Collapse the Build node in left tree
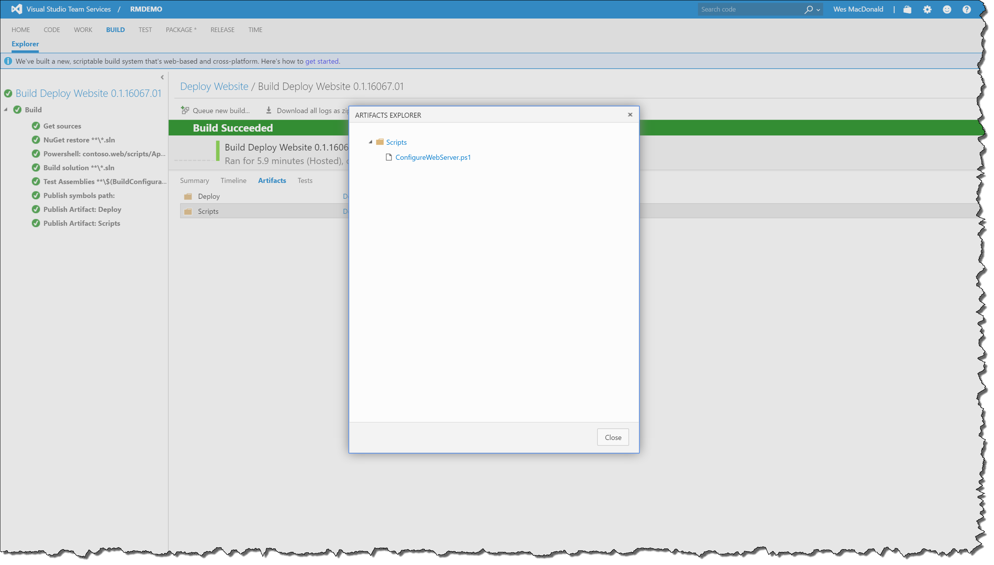This screenshot has width=994, height=565. (6, 110)
